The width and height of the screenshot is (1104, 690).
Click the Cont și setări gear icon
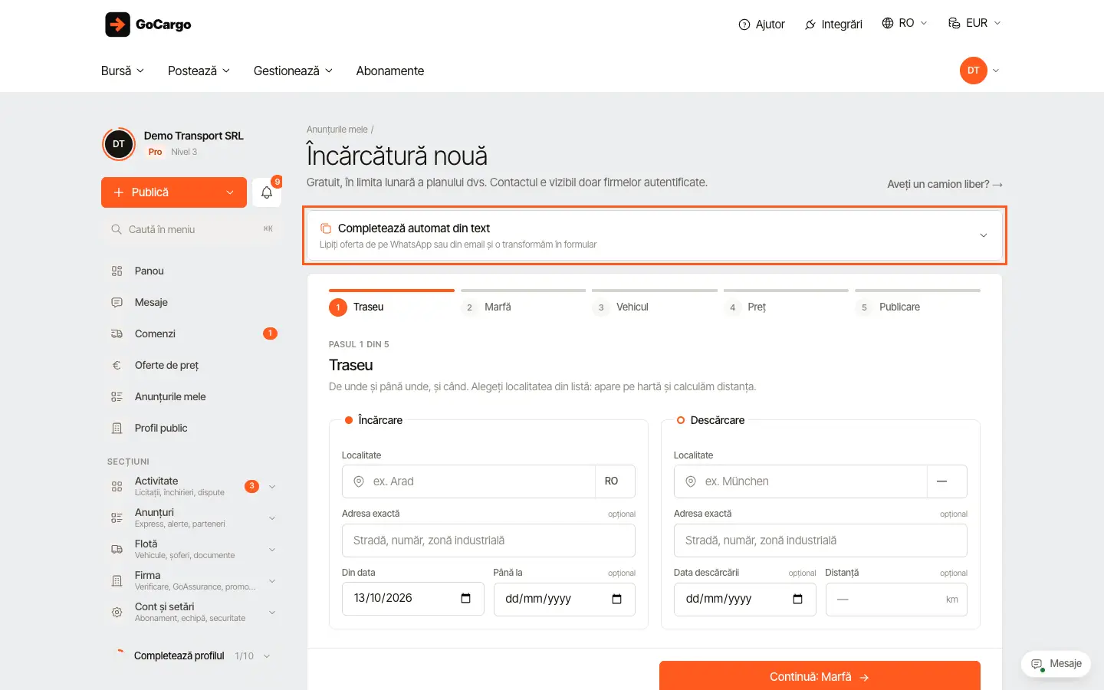[117, 612]
